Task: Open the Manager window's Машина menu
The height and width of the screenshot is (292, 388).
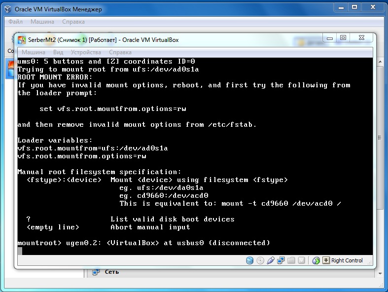Action: pos(42,22)
